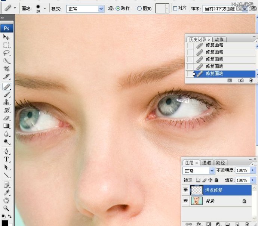Screen dimensions: 258x226
Task: Hide the 背景 layer eye
Action: click(x=185, y=201)
